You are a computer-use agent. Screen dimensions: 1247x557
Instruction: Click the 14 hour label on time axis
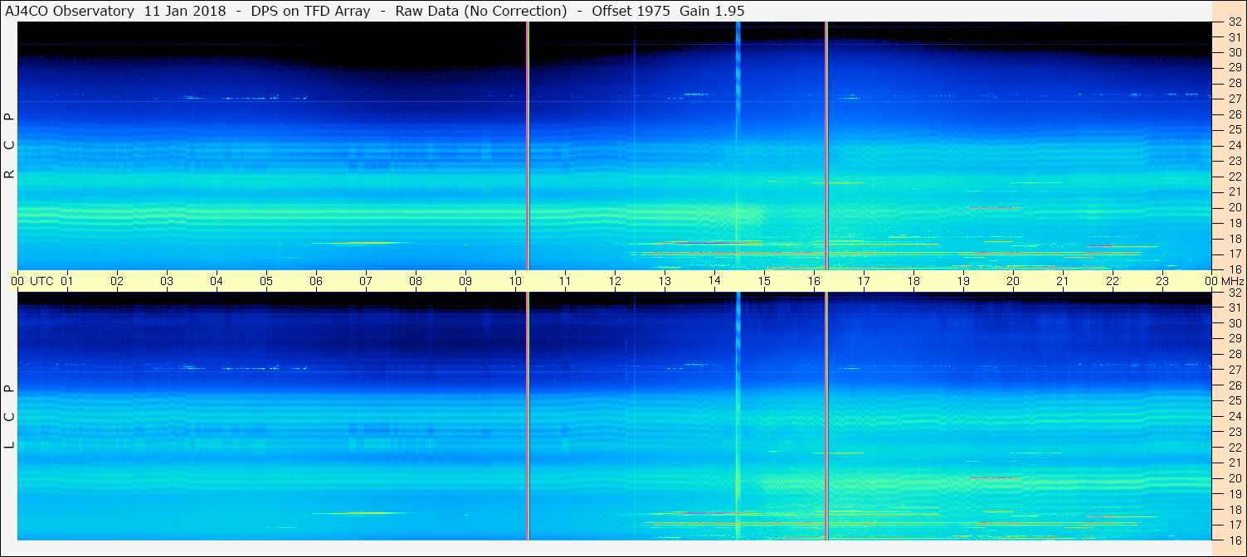coord(714,281)
